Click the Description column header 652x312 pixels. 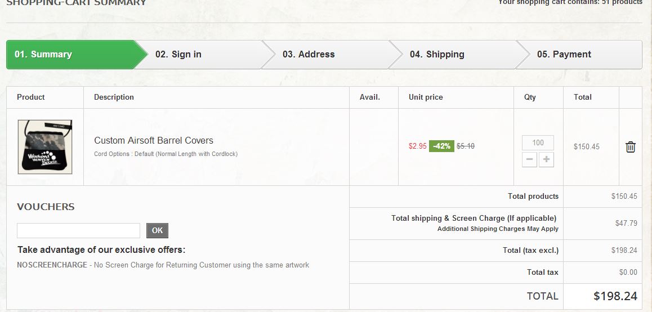tap(114, 97)
